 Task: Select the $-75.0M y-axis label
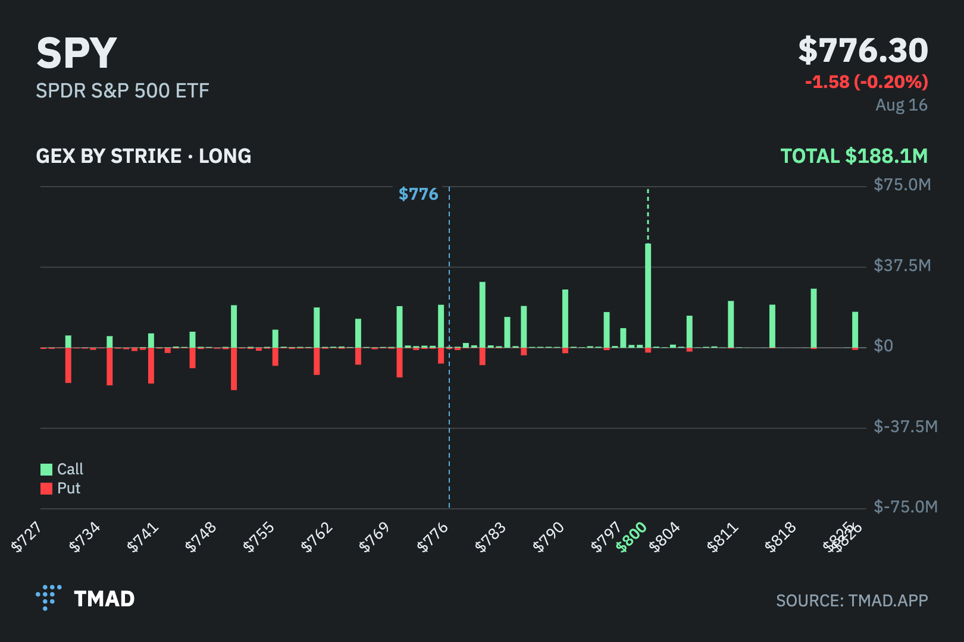[x=906, y=506]
